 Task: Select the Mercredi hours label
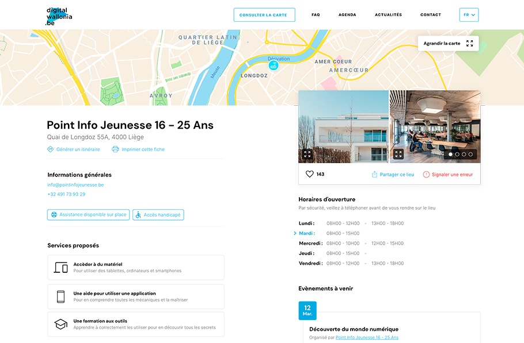311,243
